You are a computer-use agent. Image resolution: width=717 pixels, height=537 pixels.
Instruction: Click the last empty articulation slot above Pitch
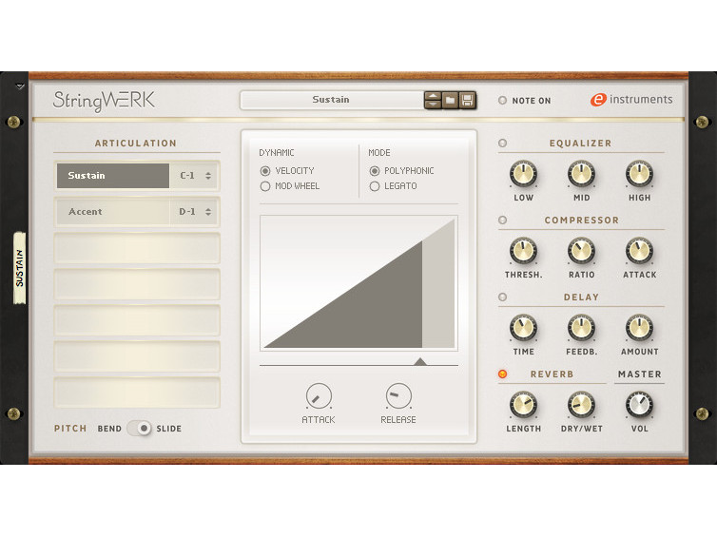137,393
